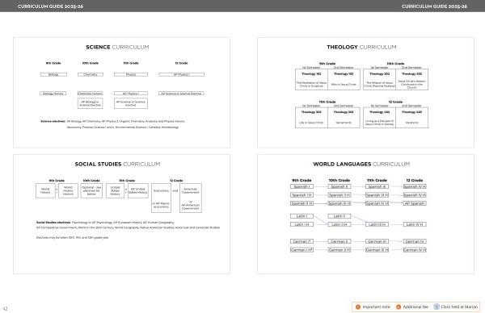Click the orange Important note icon
The width and height of the screenshot is (485, 313).
[358, 307]
